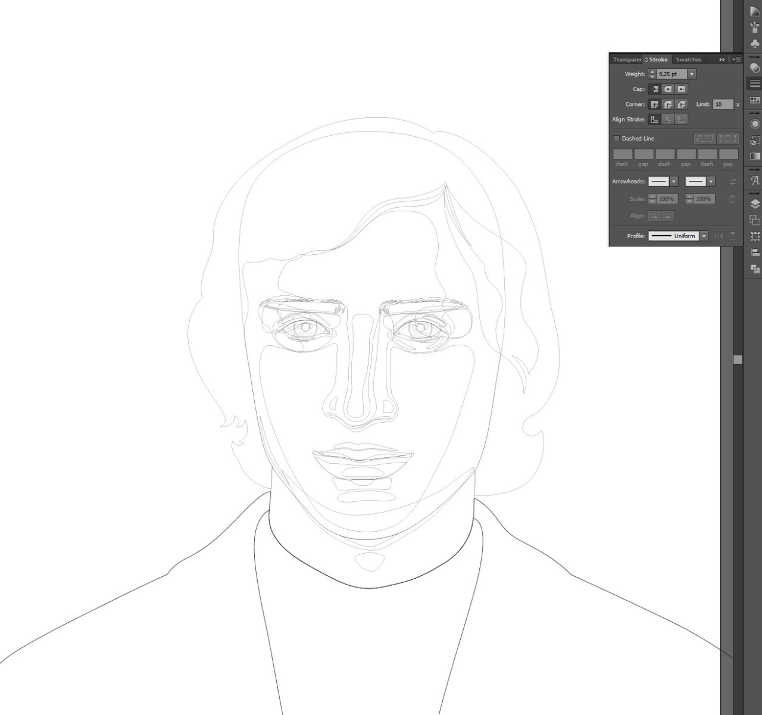Open the stroke Weight dropdown
Image resolution: width=762 pixels, height=715 pixels.
click(691, 74)
